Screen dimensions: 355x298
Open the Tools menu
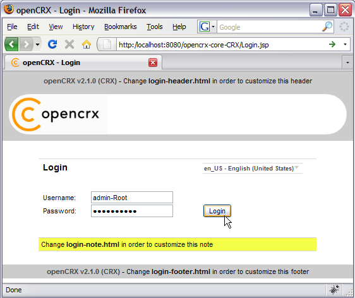(x=154, y=27)
